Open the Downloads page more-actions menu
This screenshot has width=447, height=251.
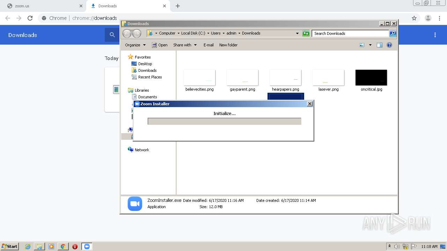point(435,35)
